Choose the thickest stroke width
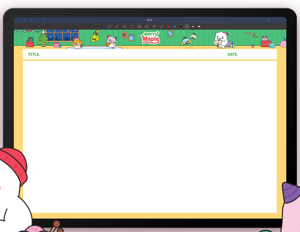Screen dimensions: 300x232 coord(199,26)
